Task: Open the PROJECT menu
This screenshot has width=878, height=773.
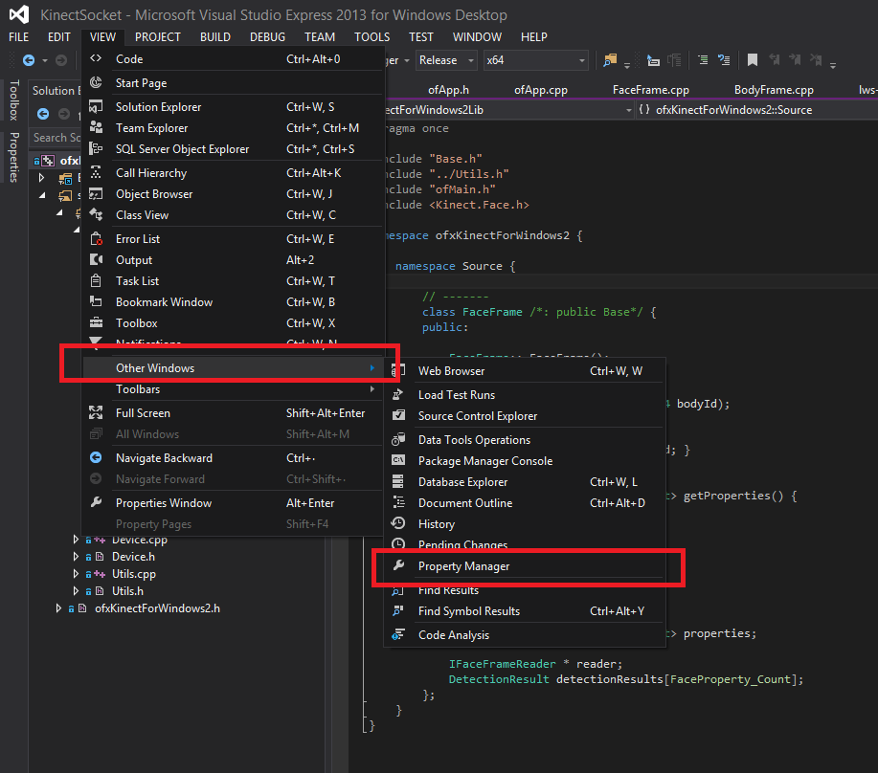Action: pyautogui.click(x=157, y=37)
